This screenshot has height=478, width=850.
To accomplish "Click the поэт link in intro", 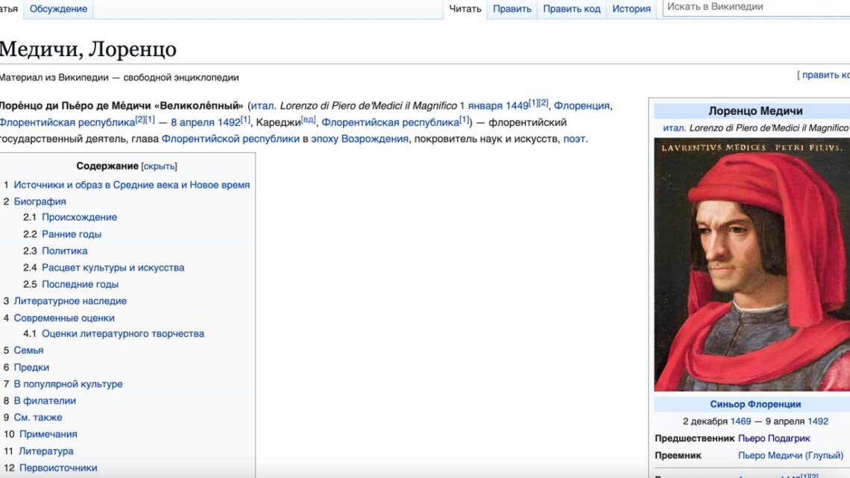I will (574, 139).
